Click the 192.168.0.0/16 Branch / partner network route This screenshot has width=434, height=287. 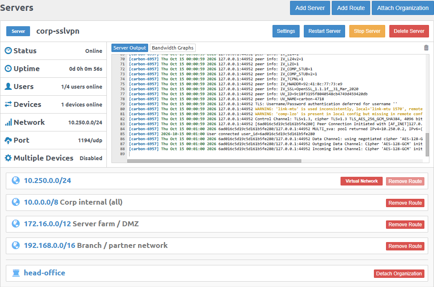[x=96, y=245]
